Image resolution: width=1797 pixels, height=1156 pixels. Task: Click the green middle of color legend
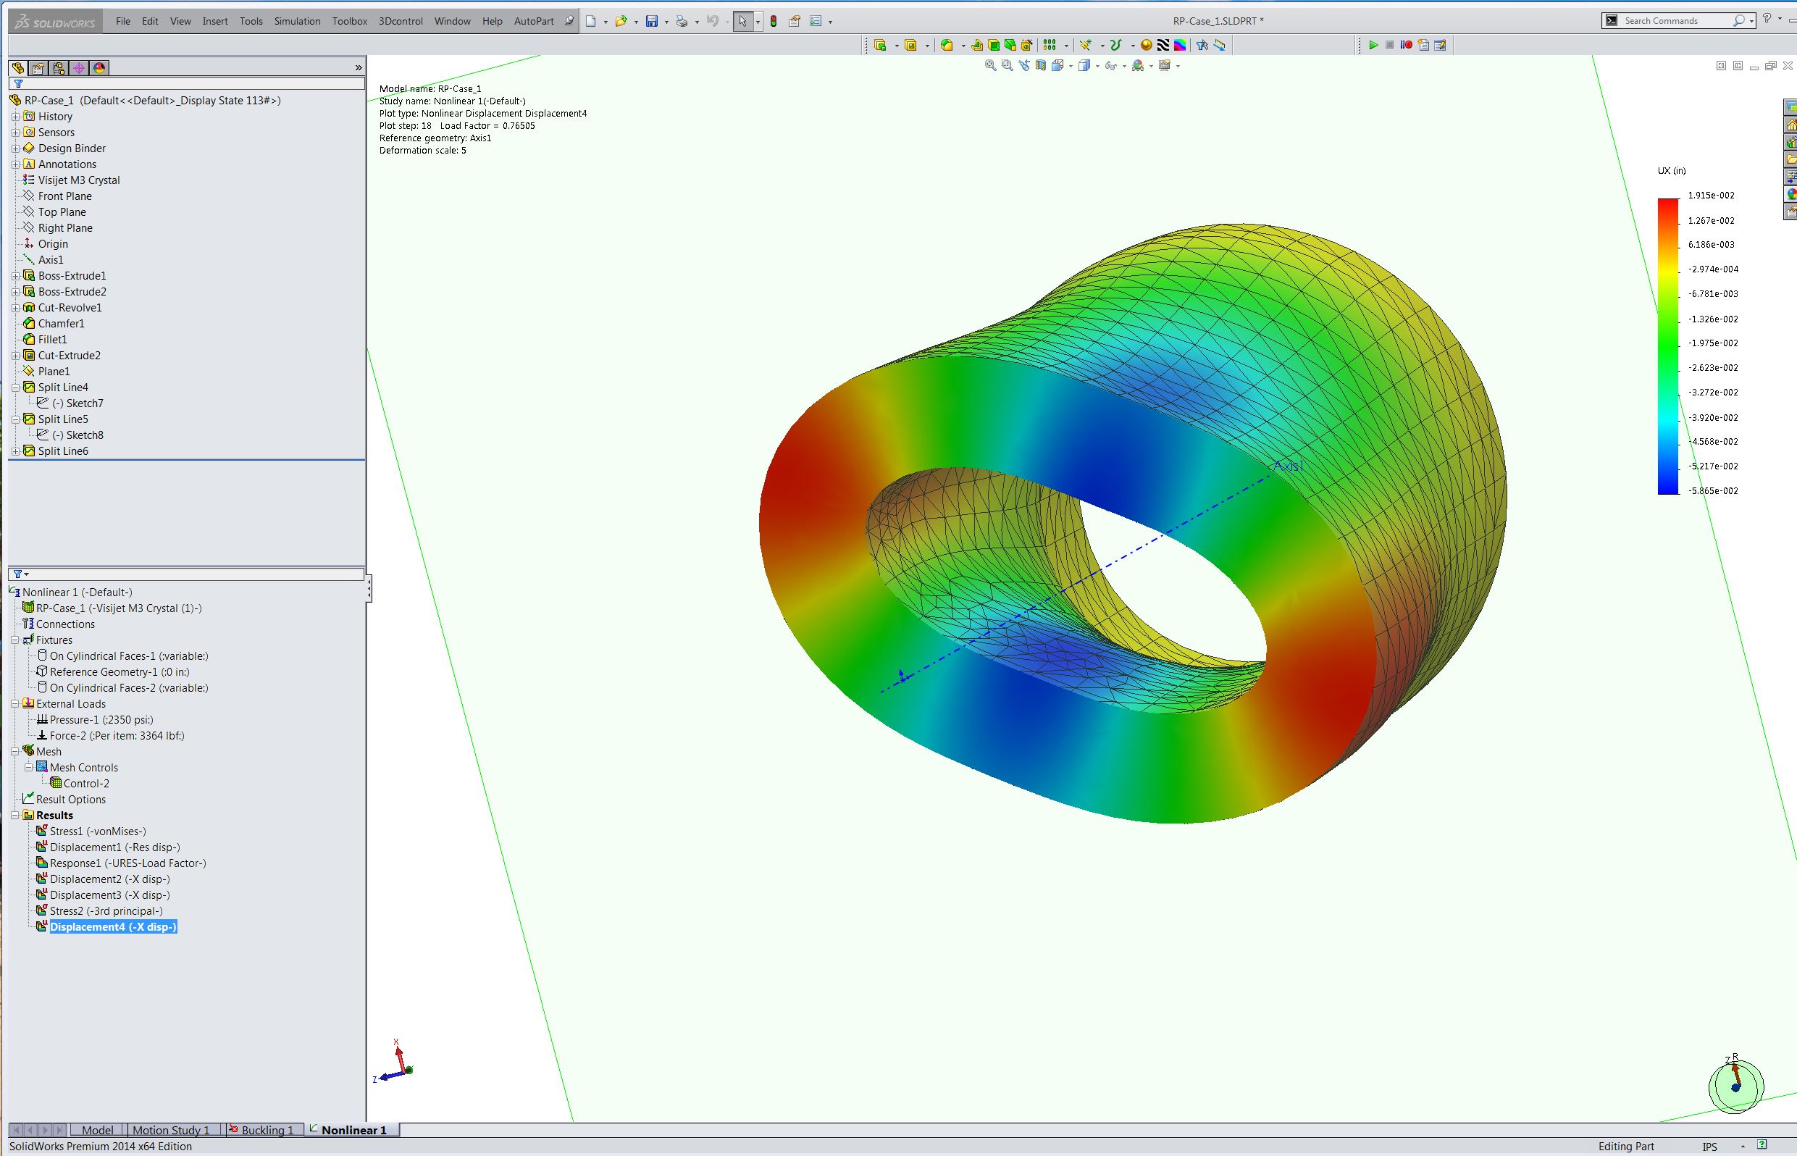pyautogui.click(x=1668, y=345)
